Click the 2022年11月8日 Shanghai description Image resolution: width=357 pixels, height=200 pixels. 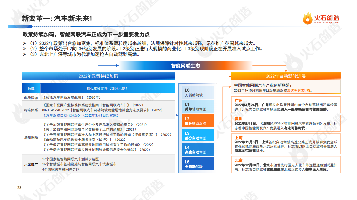(286, 146)
